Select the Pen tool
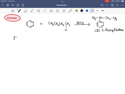125x94 pixels. click(x=19, y=11)
